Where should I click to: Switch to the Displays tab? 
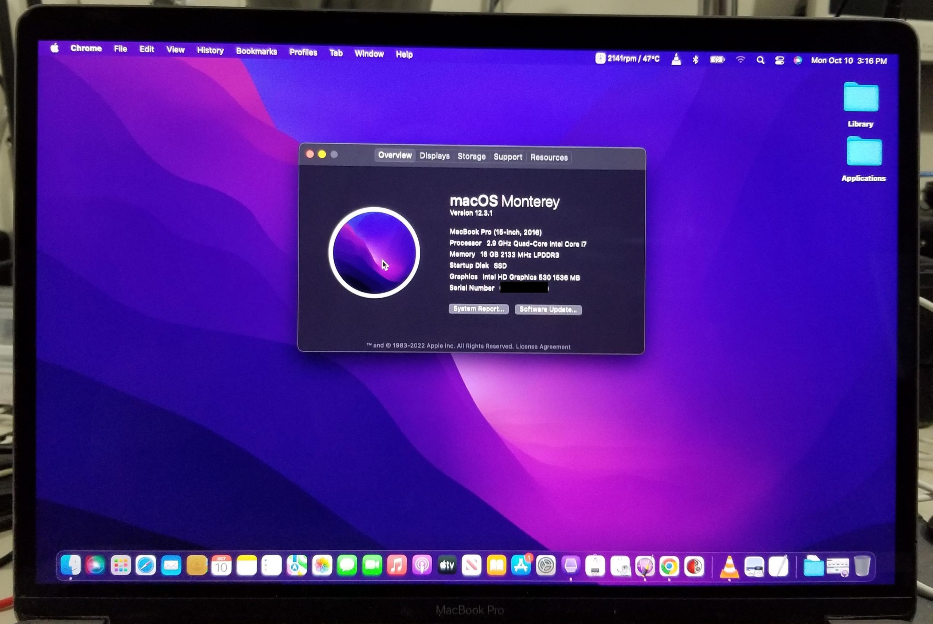click(x=434, y=156)
